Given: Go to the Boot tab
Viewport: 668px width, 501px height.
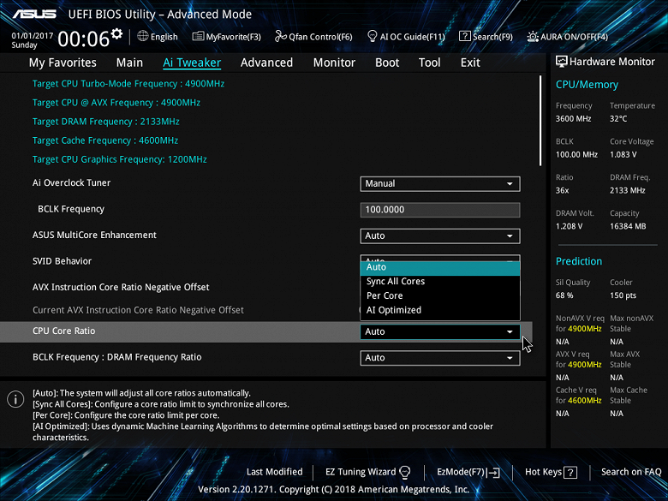Looking at the screenshot, I should [x=387, y=63].
